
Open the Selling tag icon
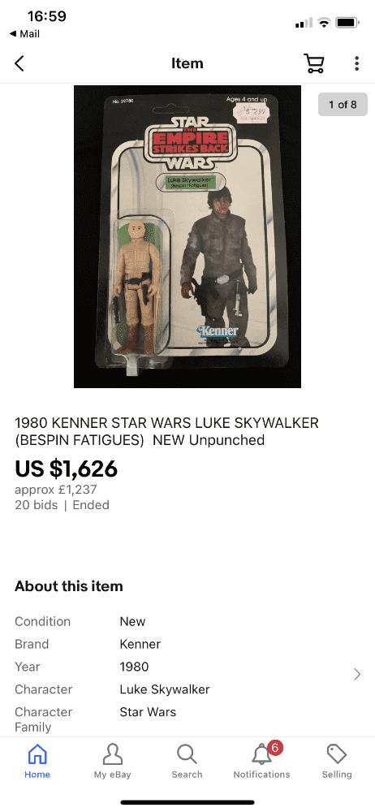click(337, 754)
